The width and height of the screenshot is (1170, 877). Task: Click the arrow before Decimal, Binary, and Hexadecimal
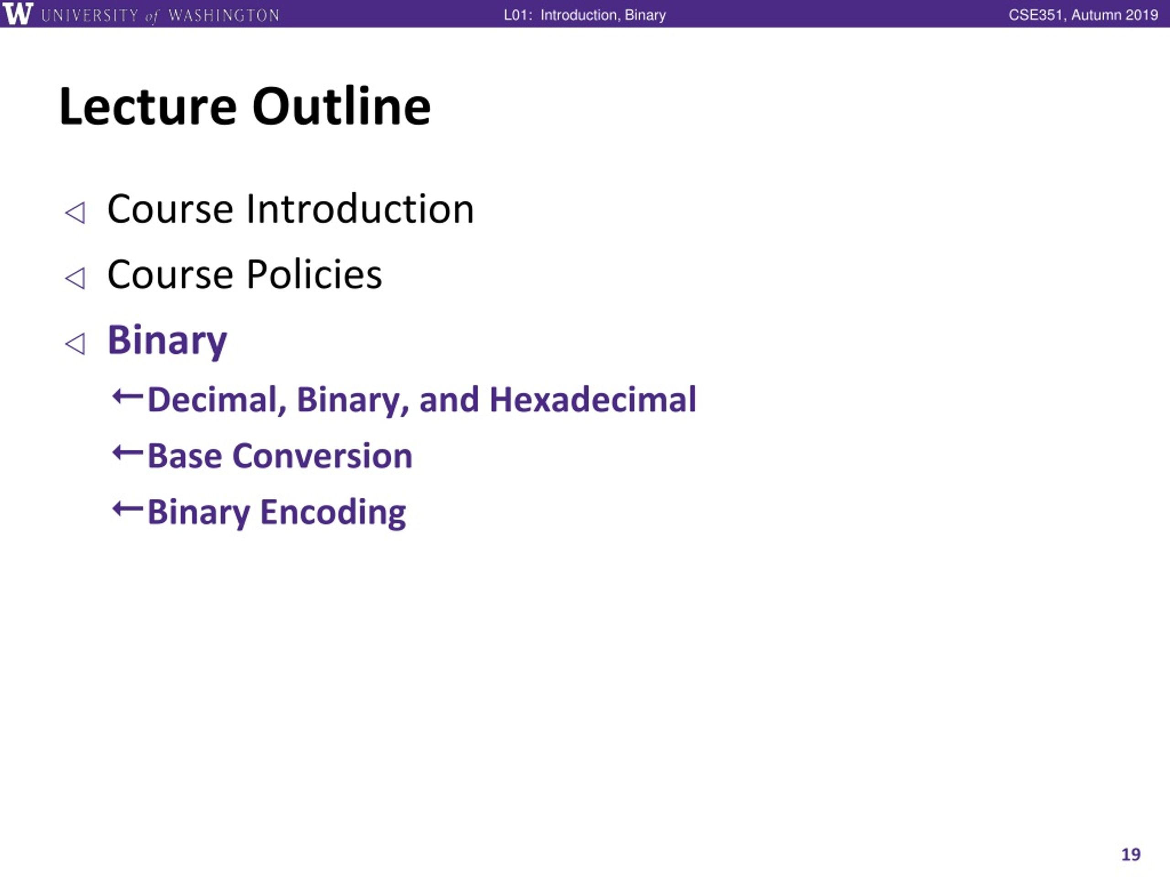[x=128, y=396]
